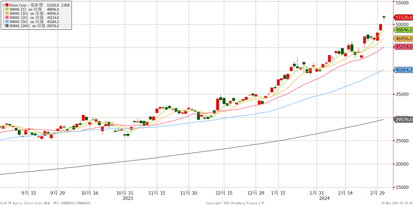Image resolution: width=413 pixels, height=205 pixels.
Task: Click the orange 46956.0 axis tag
Action: [x=403, y=39]
